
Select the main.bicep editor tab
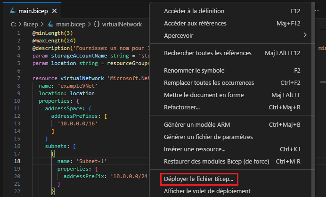[x=32, y=11]
